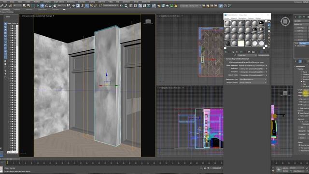Click the yellow warning triangle icon
This screenshot has height=174, width=309.
coord(176,6)
